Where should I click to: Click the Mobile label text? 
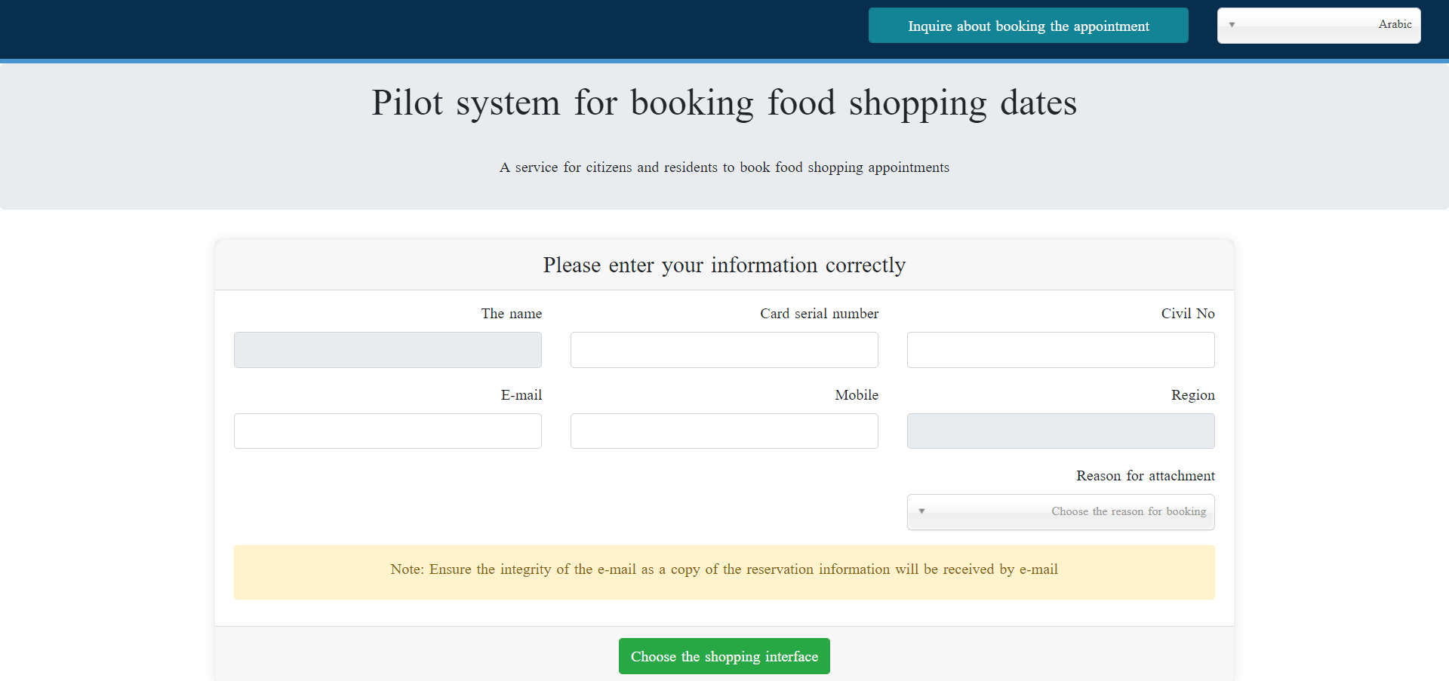pyautogui.click(x=856, y=395)
